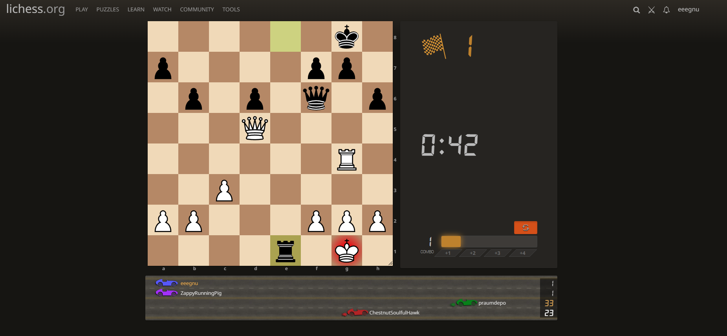Click the checkered flag score icon
Screen dimensions: 727x336
(x=434, y=46)
